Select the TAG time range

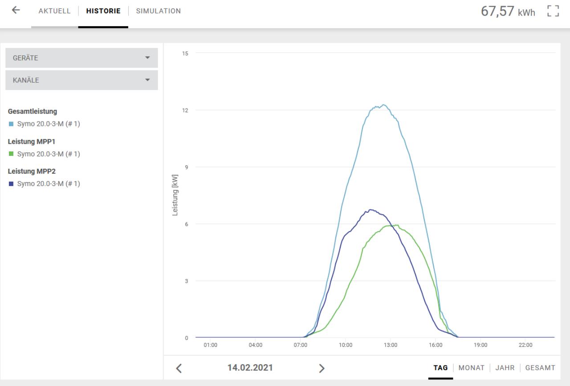tap(441, 368)
